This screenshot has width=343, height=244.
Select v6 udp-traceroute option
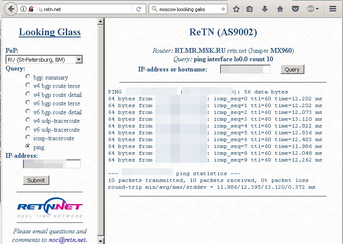(28, 129)
